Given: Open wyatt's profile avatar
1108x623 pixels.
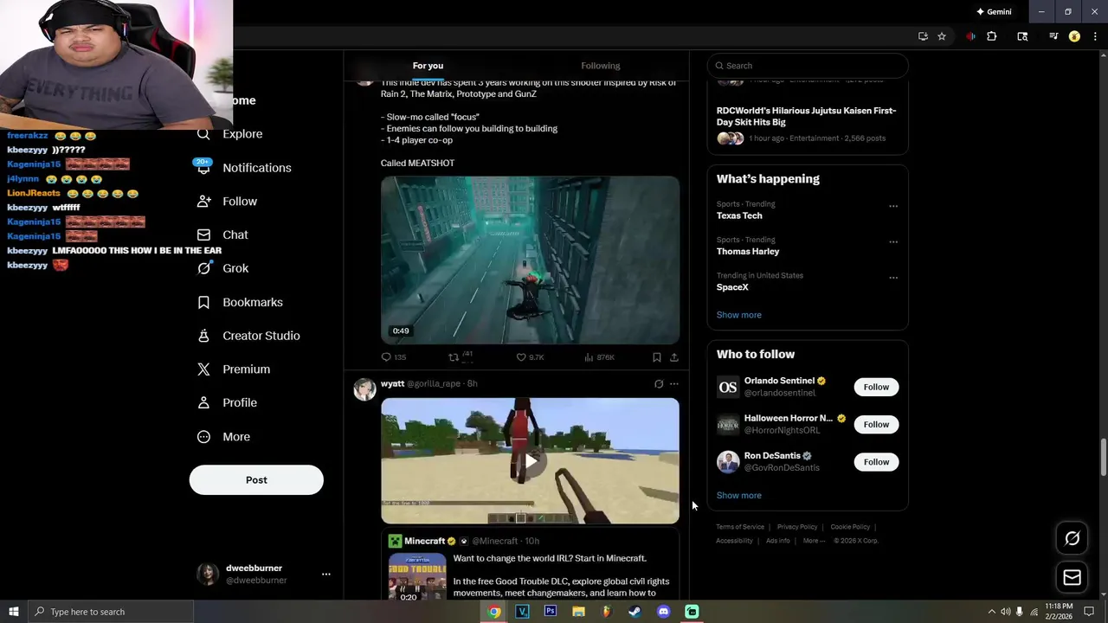Looking at the screenshot, I should click(x=364, y=389).
